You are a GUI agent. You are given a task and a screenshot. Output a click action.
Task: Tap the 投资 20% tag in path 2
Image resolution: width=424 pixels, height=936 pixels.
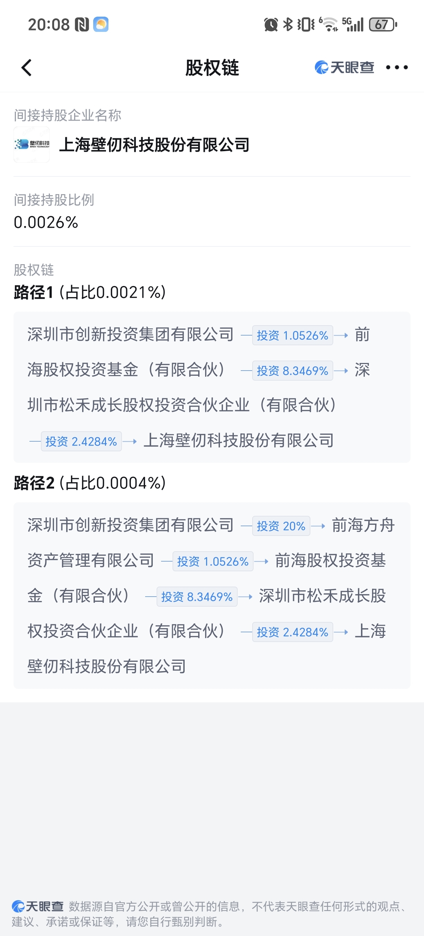tap(281, 526)
